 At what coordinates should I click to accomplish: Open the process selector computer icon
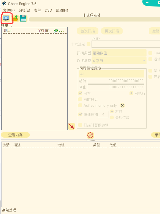pyautogui.click(x=6, y=18)
